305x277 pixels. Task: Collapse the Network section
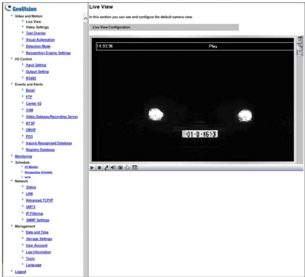click(12, 181)
